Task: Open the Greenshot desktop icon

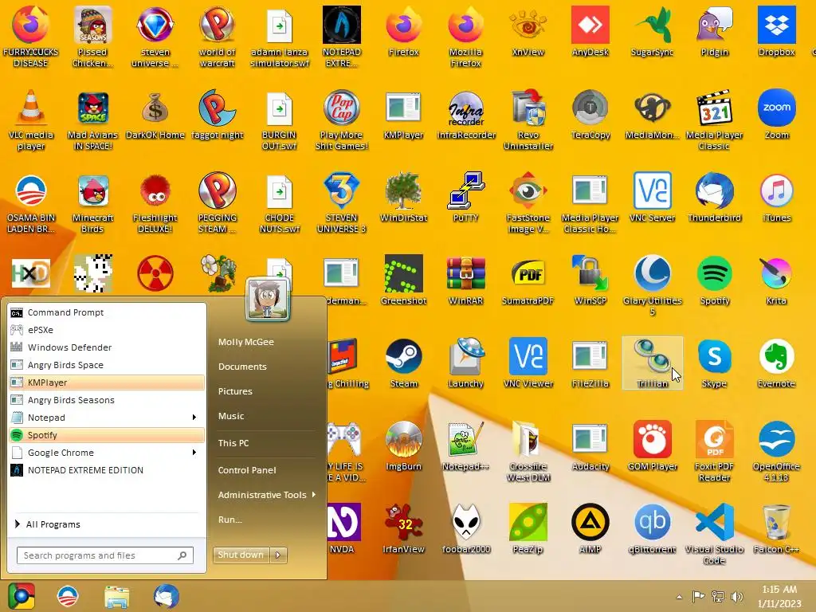Action: click(x=403, y=280)
